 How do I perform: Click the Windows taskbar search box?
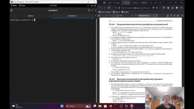pos(78,106)
